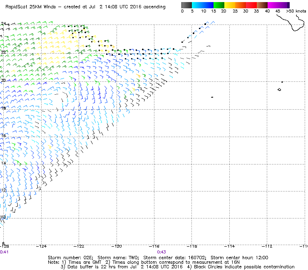Click the purple "0:41" swath time label
This screenshot has height=270, width=308.
pos(4,252)
